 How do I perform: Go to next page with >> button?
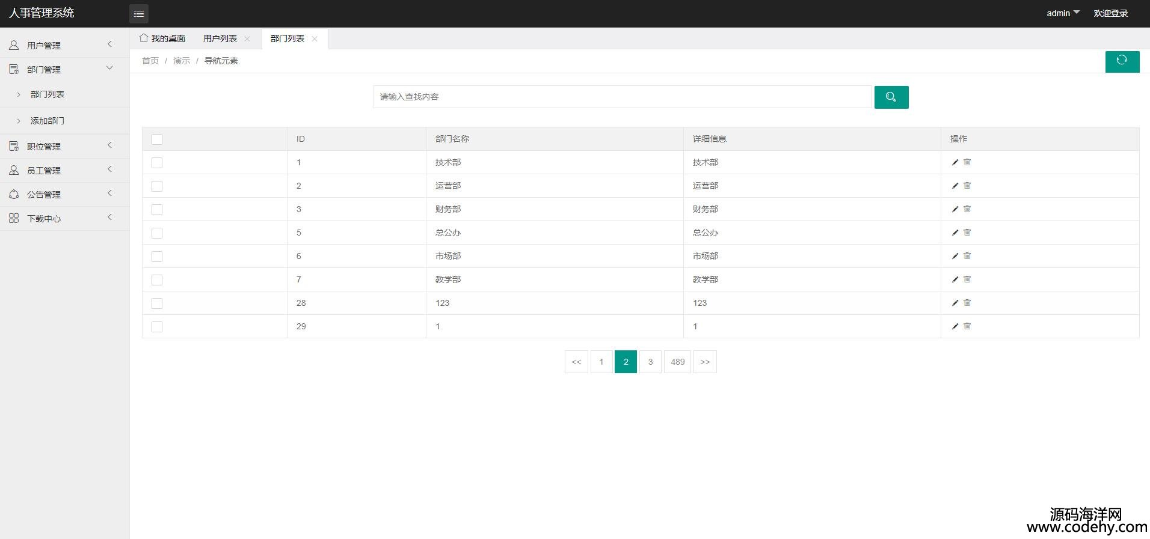(x=705, y=362)
